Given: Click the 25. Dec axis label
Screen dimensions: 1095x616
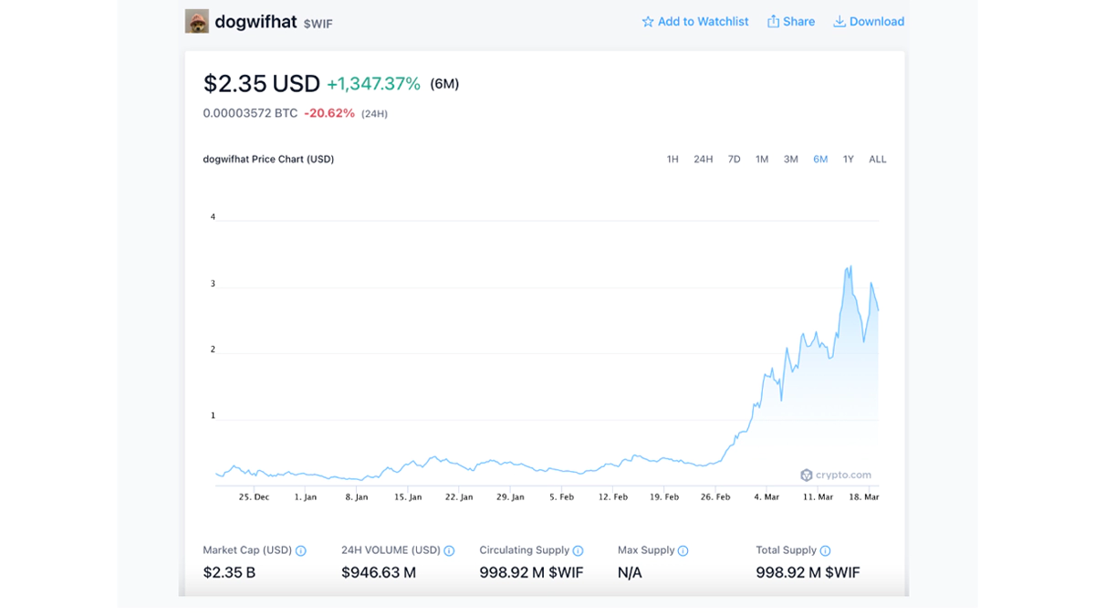Looking at the screenshot, I should (254, 497).
